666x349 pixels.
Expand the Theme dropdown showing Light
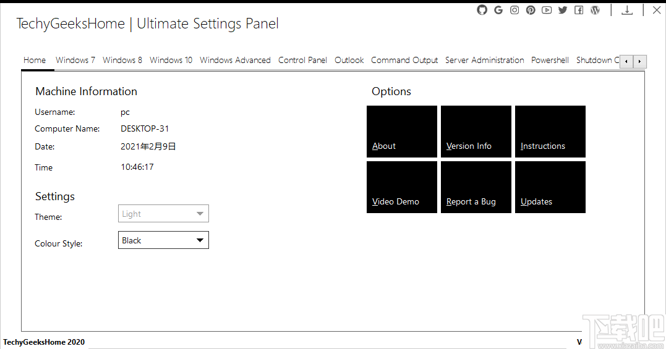tap(163, 214)
